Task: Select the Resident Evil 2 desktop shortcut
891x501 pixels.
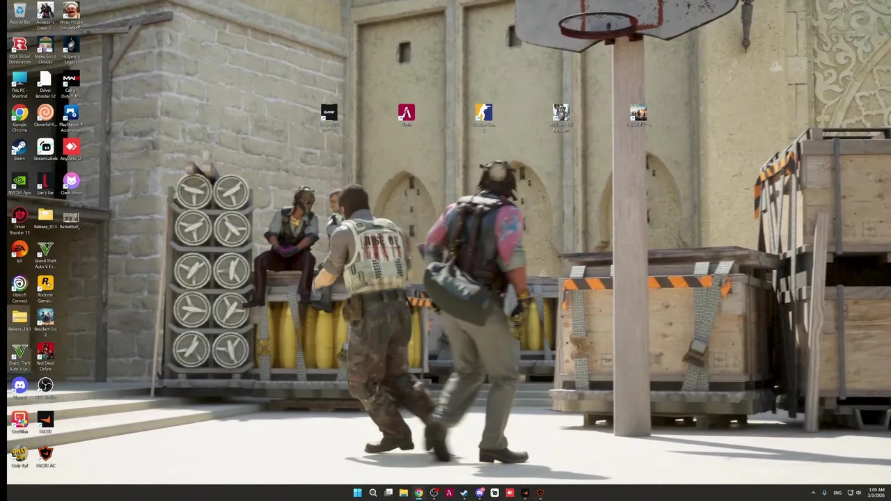Action: [45, 323]
